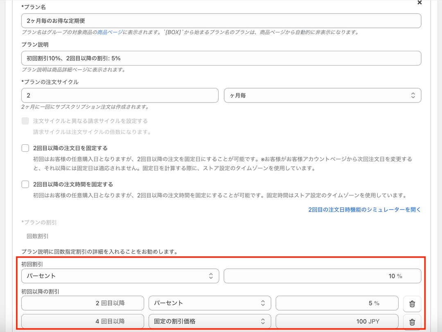Delete the 4回目以降 discount row
This screenshot has width=442, height=332.
(x=412, y=322)
